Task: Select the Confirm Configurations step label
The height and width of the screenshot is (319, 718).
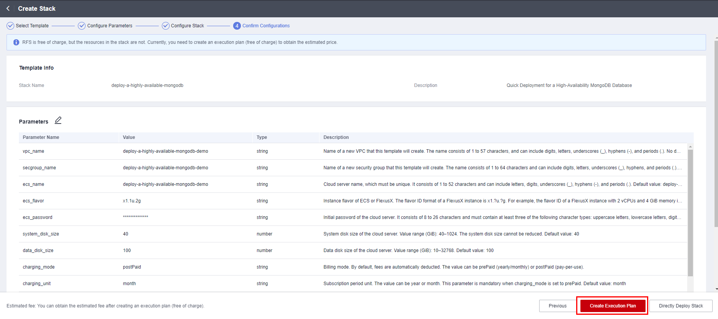Action: (266, 26)
